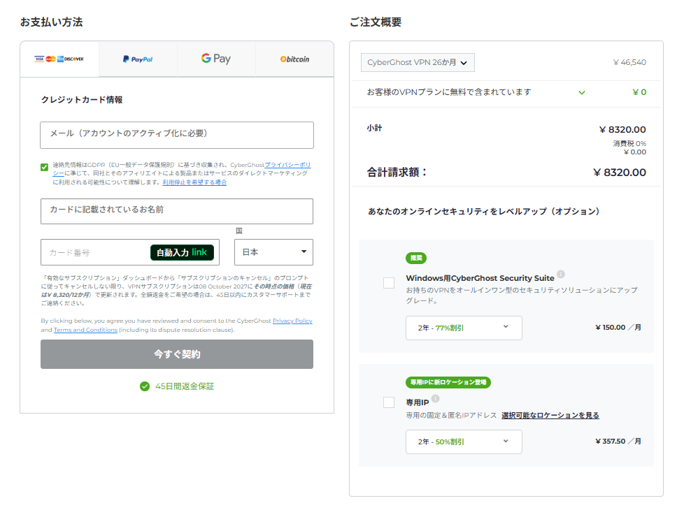Open the Terms and Conditions link

pyautogui.click(x=85, y=330)
